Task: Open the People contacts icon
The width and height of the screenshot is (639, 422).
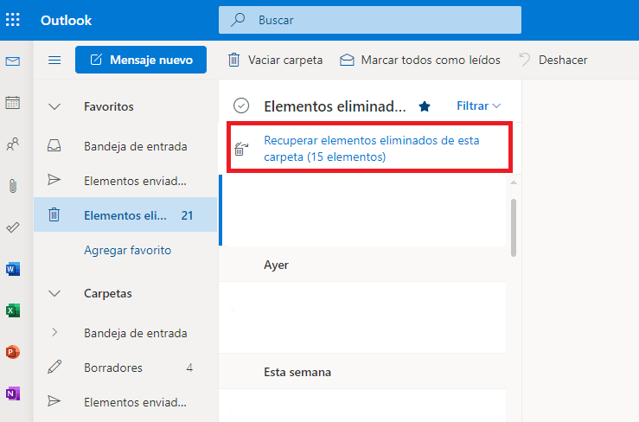Action: 13,144
